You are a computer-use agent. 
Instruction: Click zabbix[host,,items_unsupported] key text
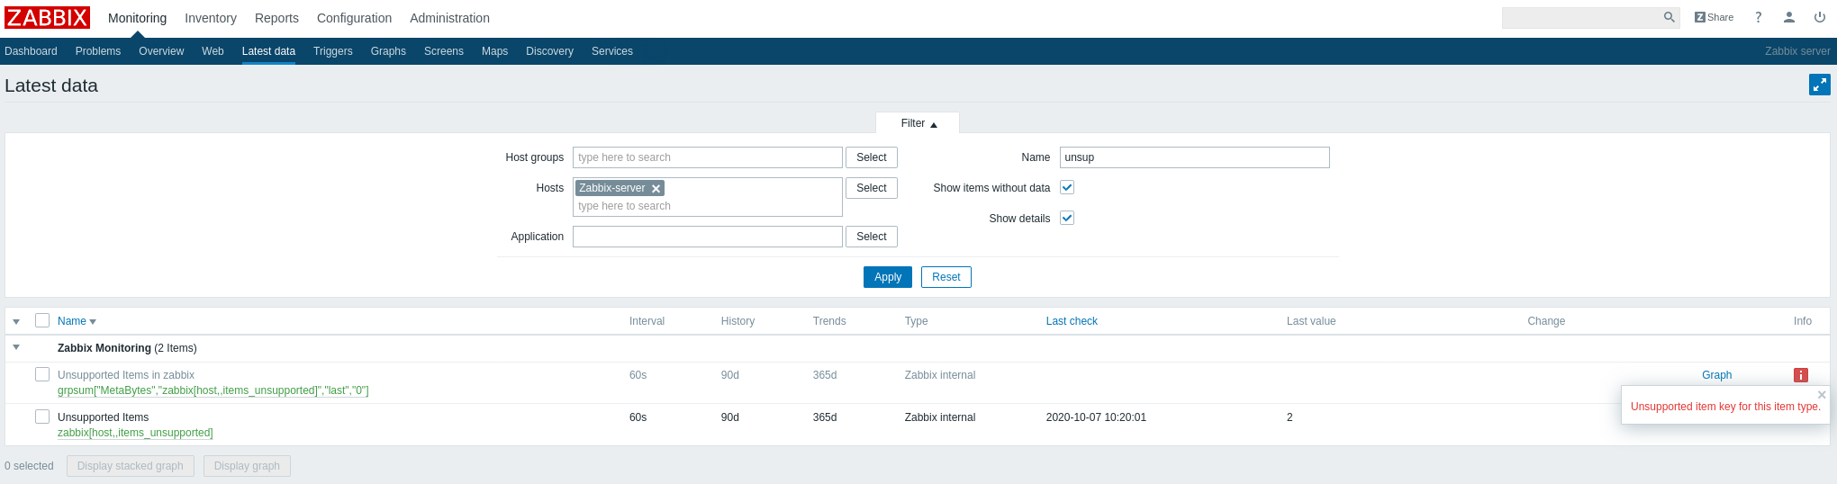point(135,433)
